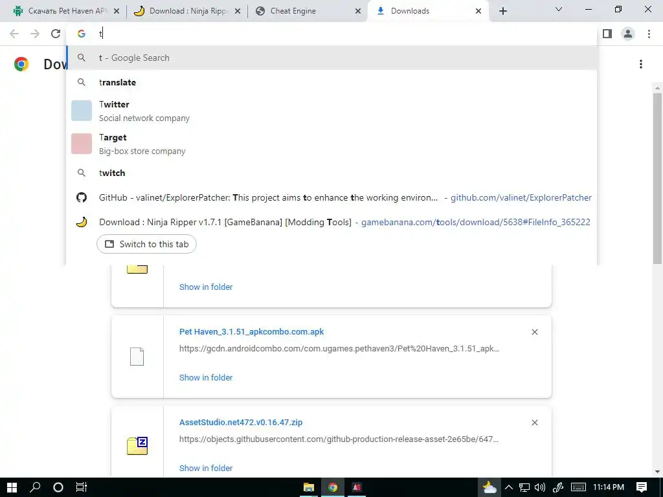
Task: Open the Action Center notifications icon
Action: 642,487
